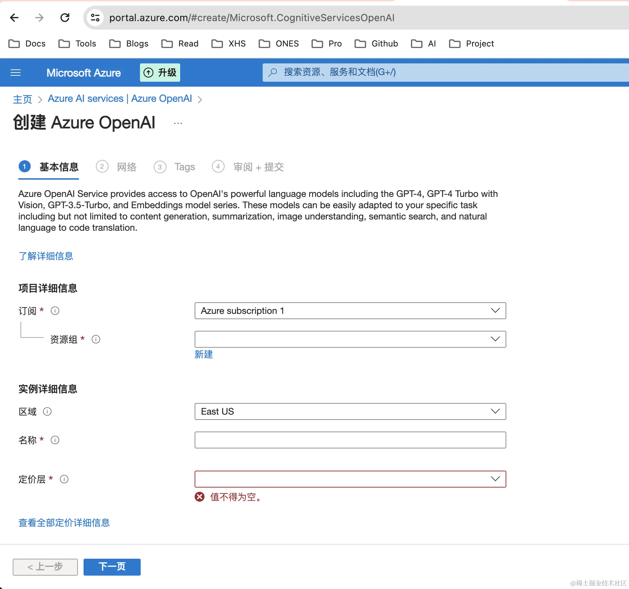This screenshot has width=629, height=589.
Task: Expand the empty 资源组 dropdown
Action: [x=350, y=339]
